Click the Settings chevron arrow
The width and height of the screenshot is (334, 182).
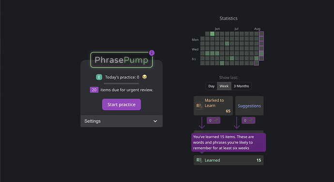pyautogui.click(x=155, y=121)
